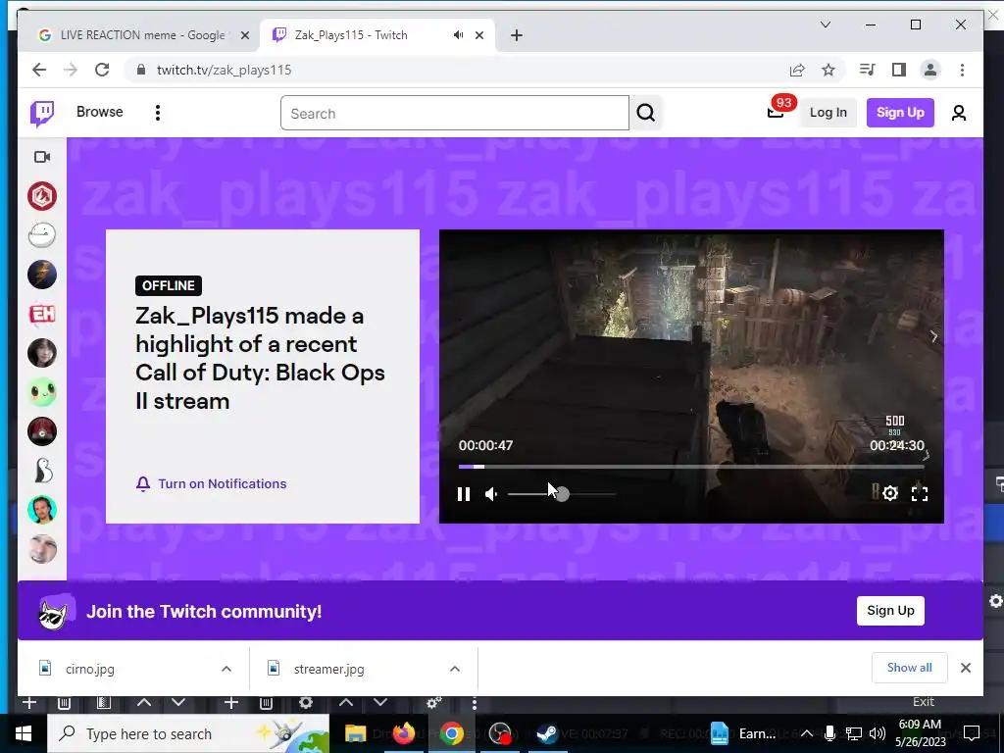The height and width of the screenshot is (753, 1004).
Task: Click the next arrow on video carousel
Action: (934, 337)
